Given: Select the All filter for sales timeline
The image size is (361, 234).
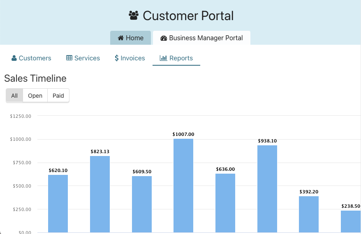Looking at the screenshot, I should 14,96.
